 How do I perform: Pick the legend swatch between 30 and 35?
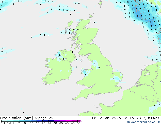pos(57,121)
